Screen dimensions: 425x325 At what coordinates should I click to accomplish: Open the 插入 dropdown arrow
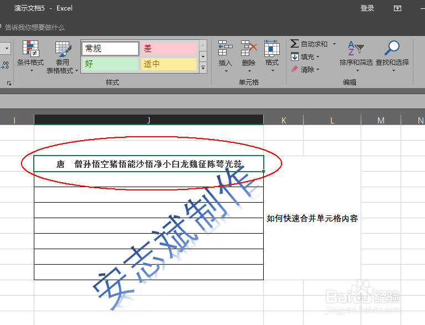(226, 71)
